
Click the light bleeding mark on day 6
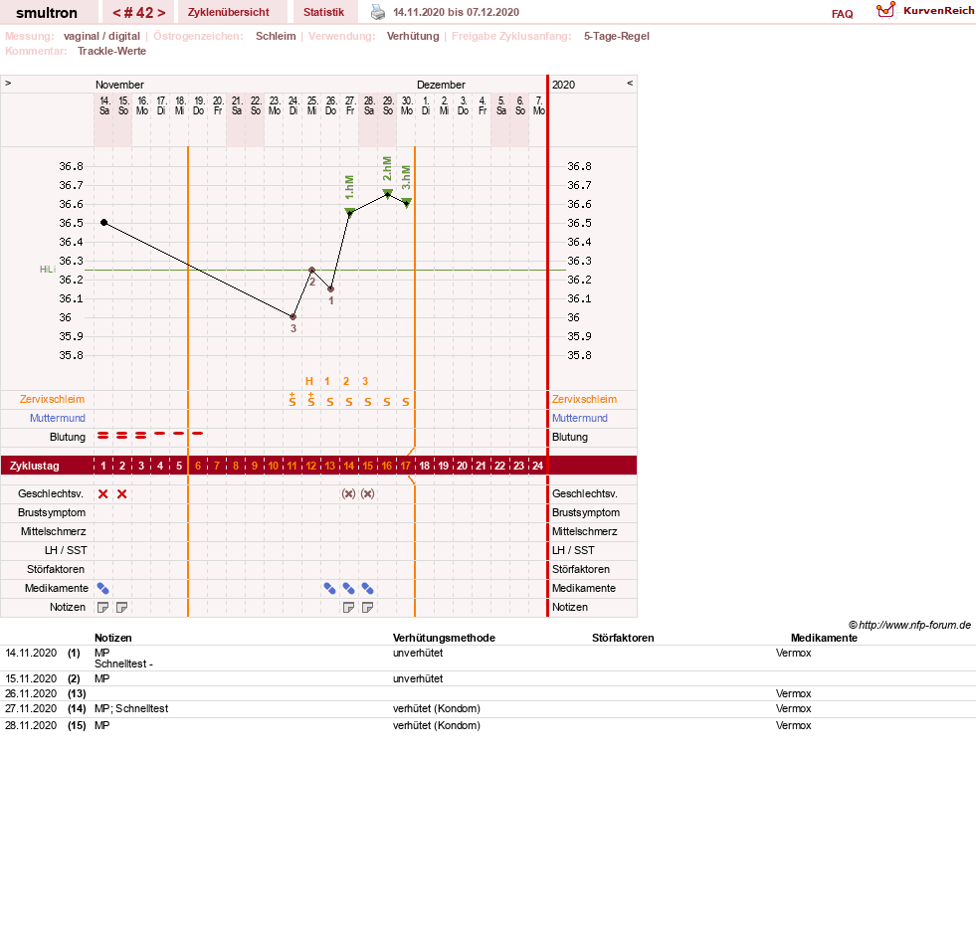[198, 433]
